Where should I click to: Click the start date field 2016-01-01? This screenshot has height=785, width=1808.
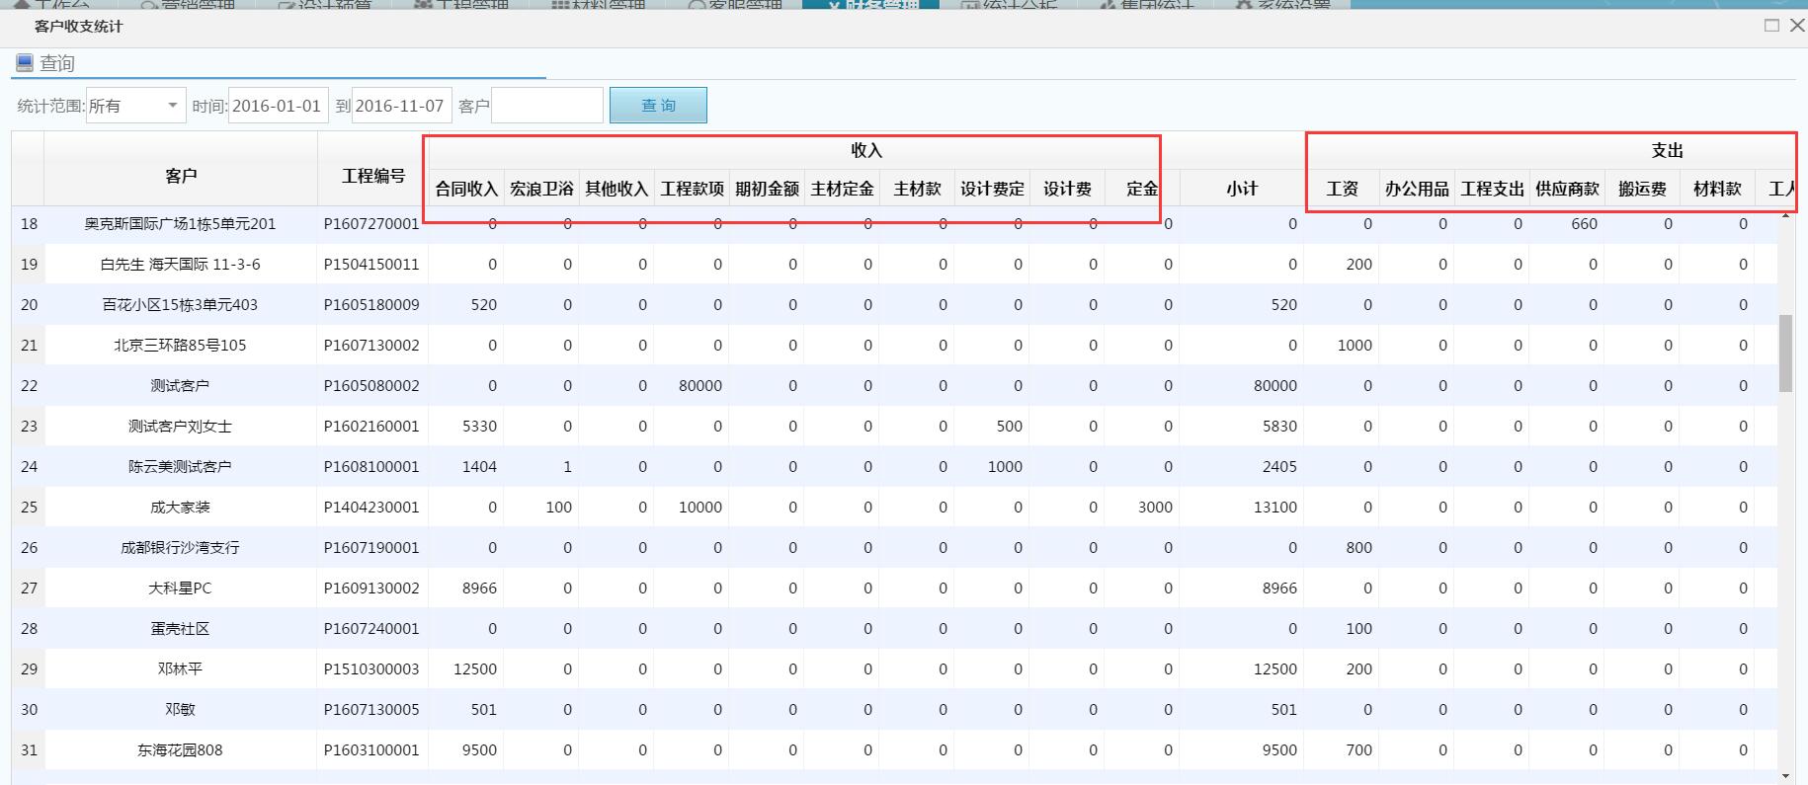click(277, 106)
